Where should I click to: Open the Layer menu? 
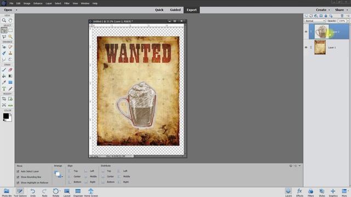pos(49,3)
